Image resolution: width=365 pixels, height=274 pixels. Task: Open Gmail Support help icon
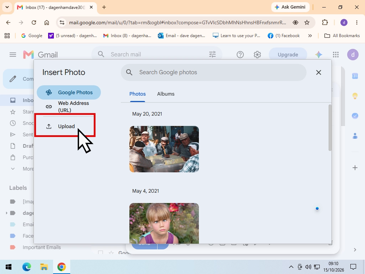tap(240, 55)
